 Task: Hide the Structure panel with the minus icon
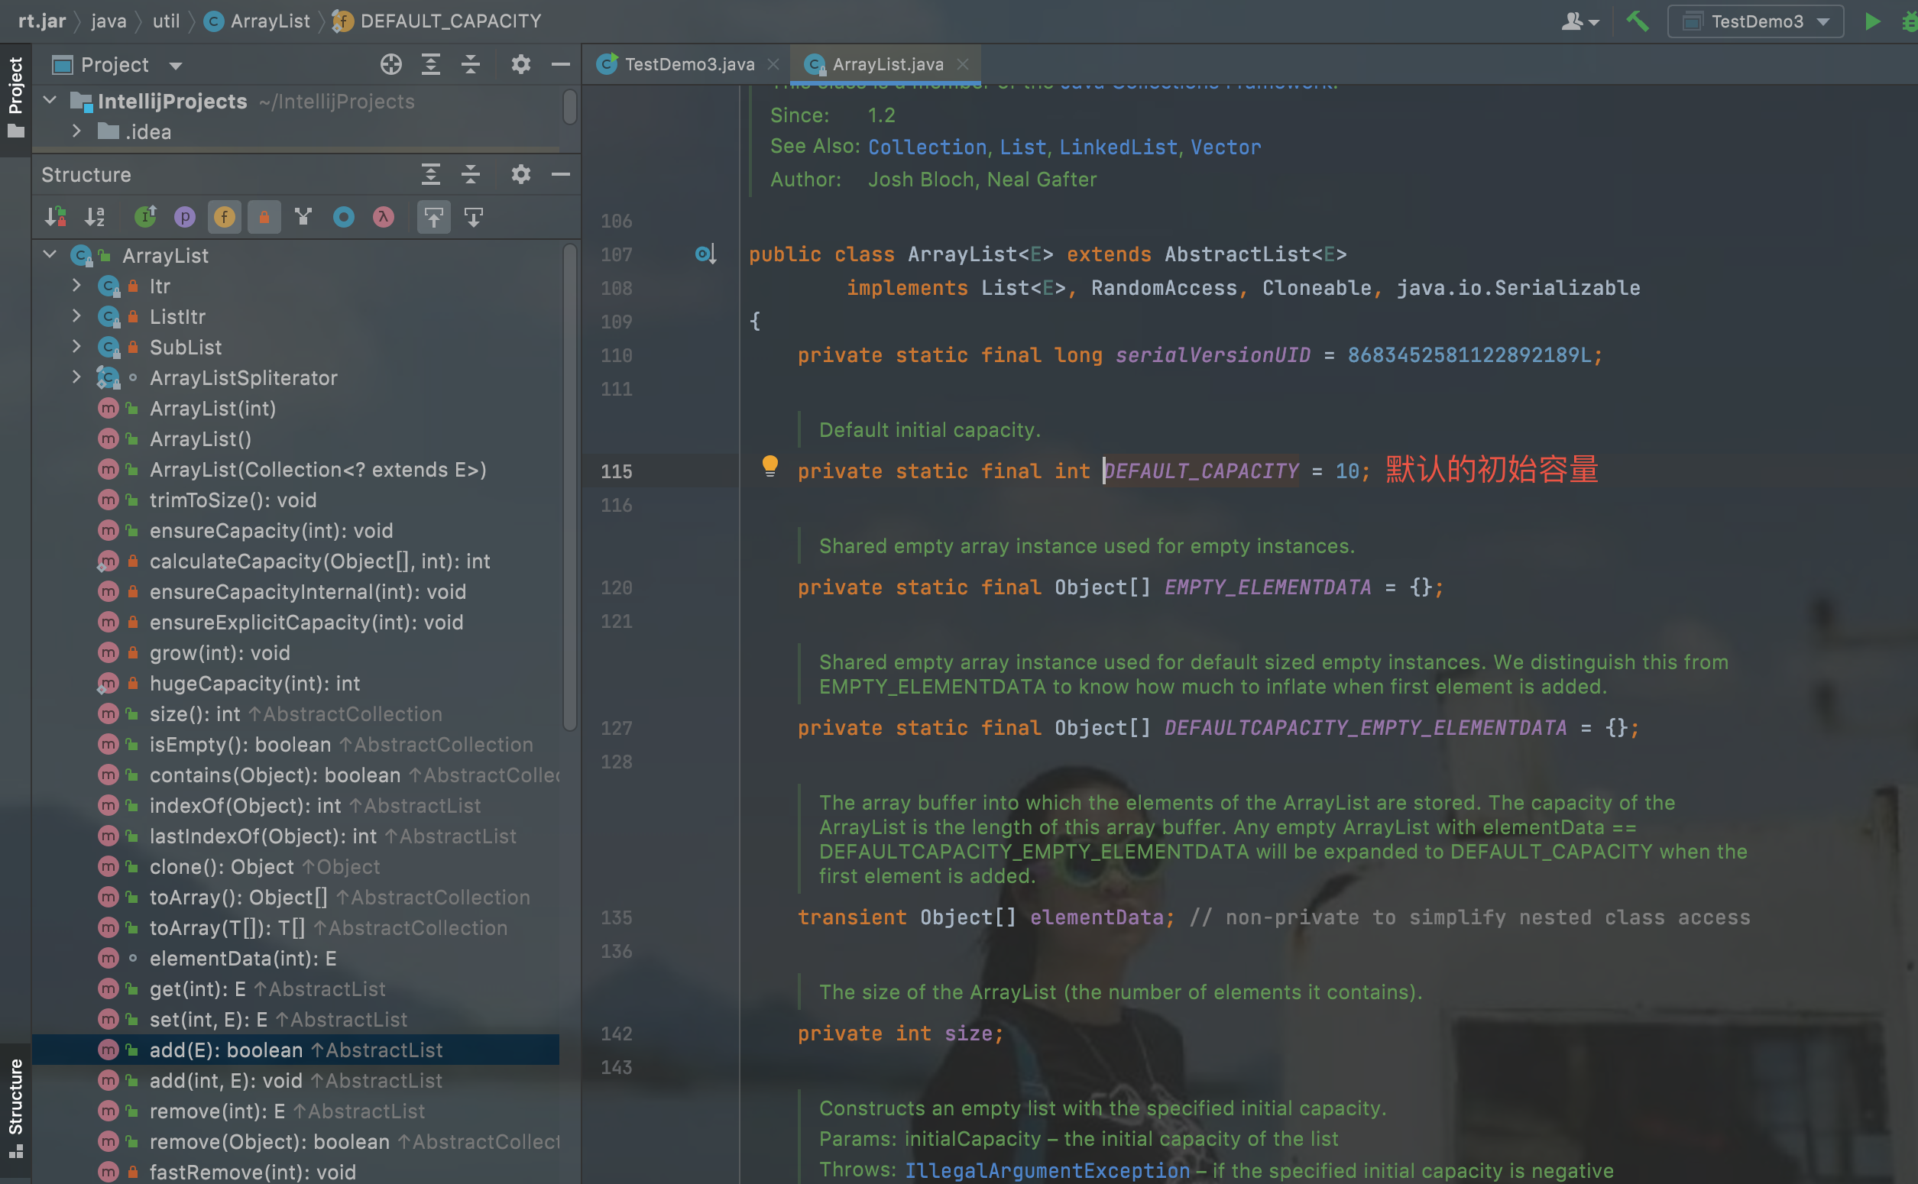(561, 174)
